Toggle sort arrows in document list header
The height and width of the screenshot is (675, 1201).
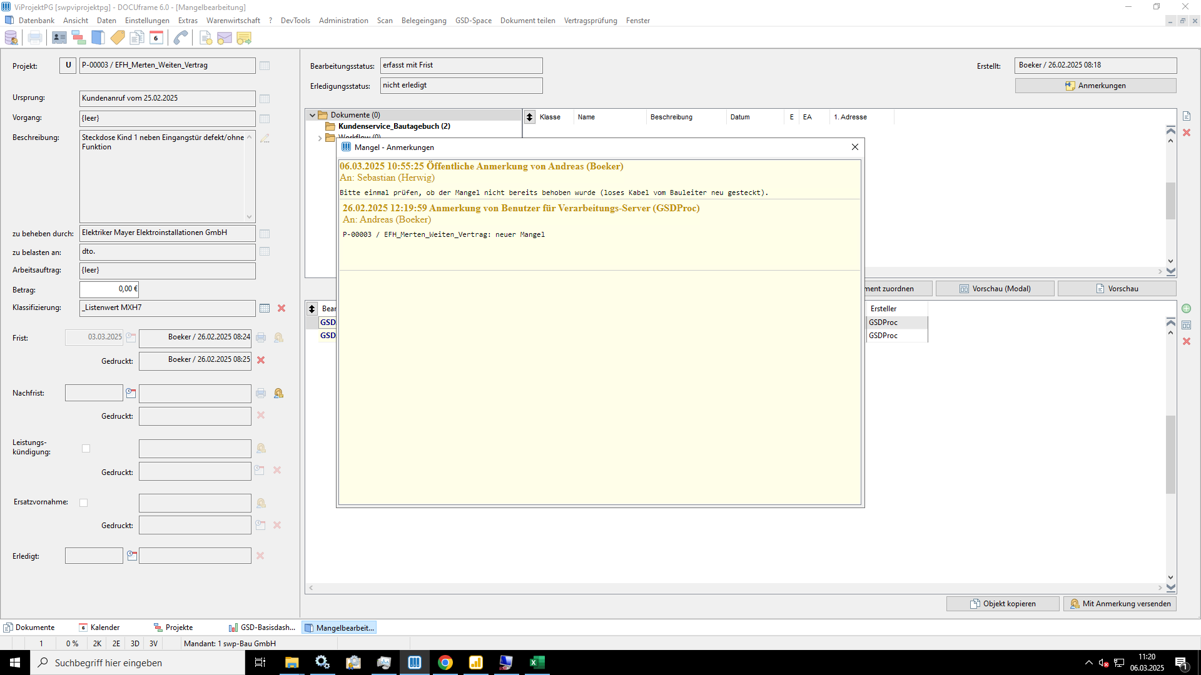click(529, 117)
